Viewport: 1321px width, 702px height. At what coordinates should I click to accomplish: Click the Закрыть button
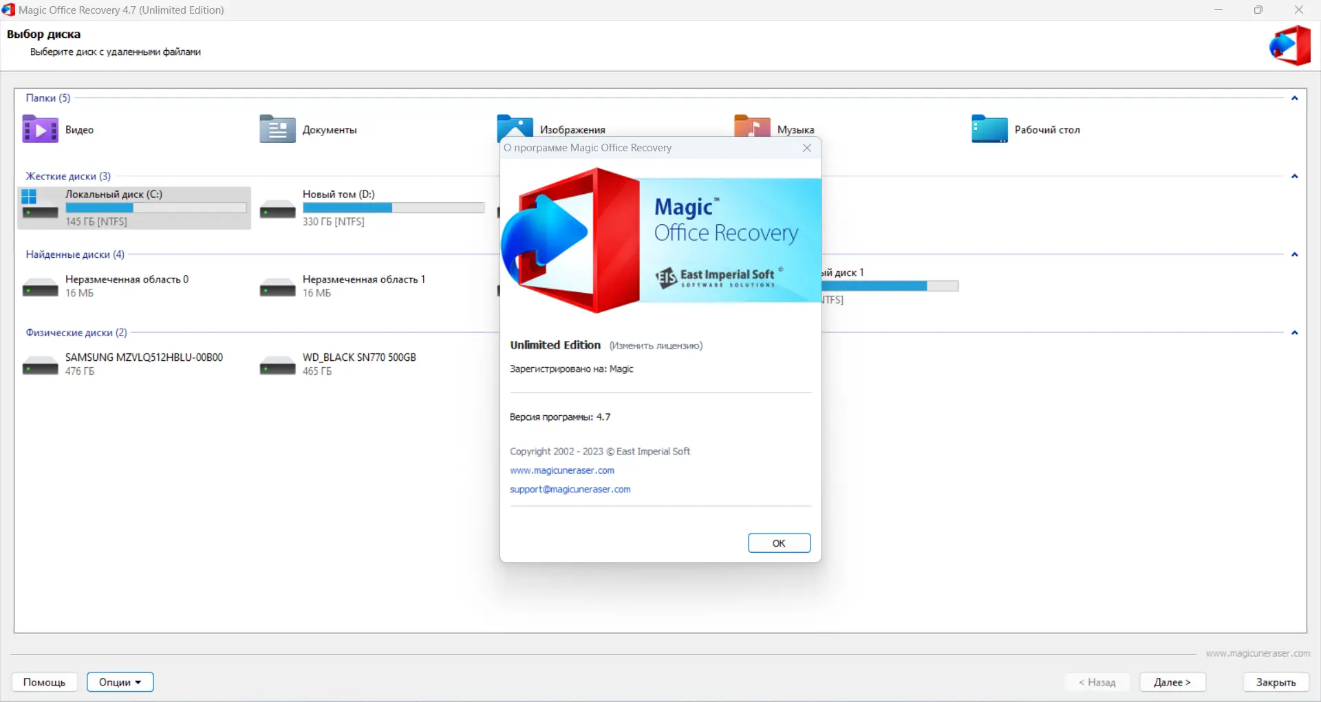pyautogui.click(x=1276, y=682)
